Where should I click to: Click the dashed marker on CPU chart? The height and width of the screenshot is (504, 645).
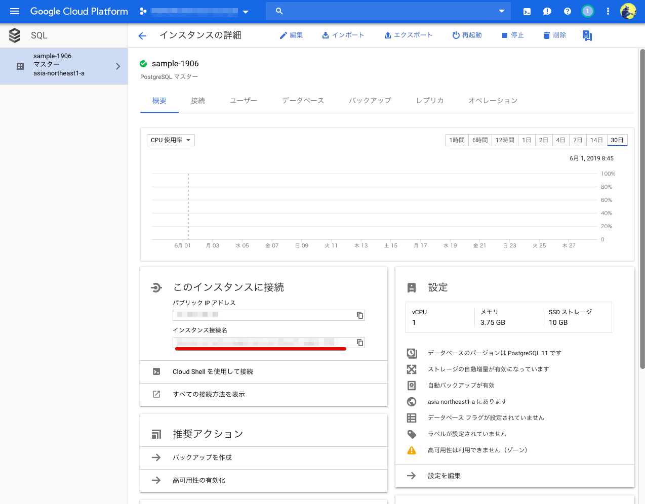pyautogui.click(x=188, y=206)
